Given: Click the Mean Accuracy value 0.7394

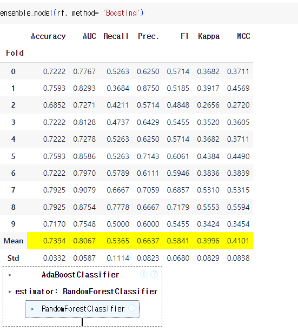Looking at the screenshot, I should (x=55, y=241).
